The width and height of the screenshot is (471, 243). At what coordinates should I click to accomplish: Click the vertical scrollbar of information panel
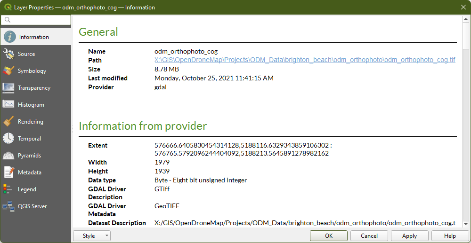466,118
